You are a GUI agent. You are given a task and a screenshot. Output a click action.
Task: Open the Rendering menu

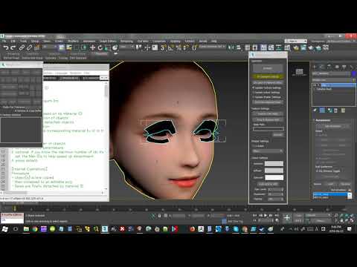[126, 41]
